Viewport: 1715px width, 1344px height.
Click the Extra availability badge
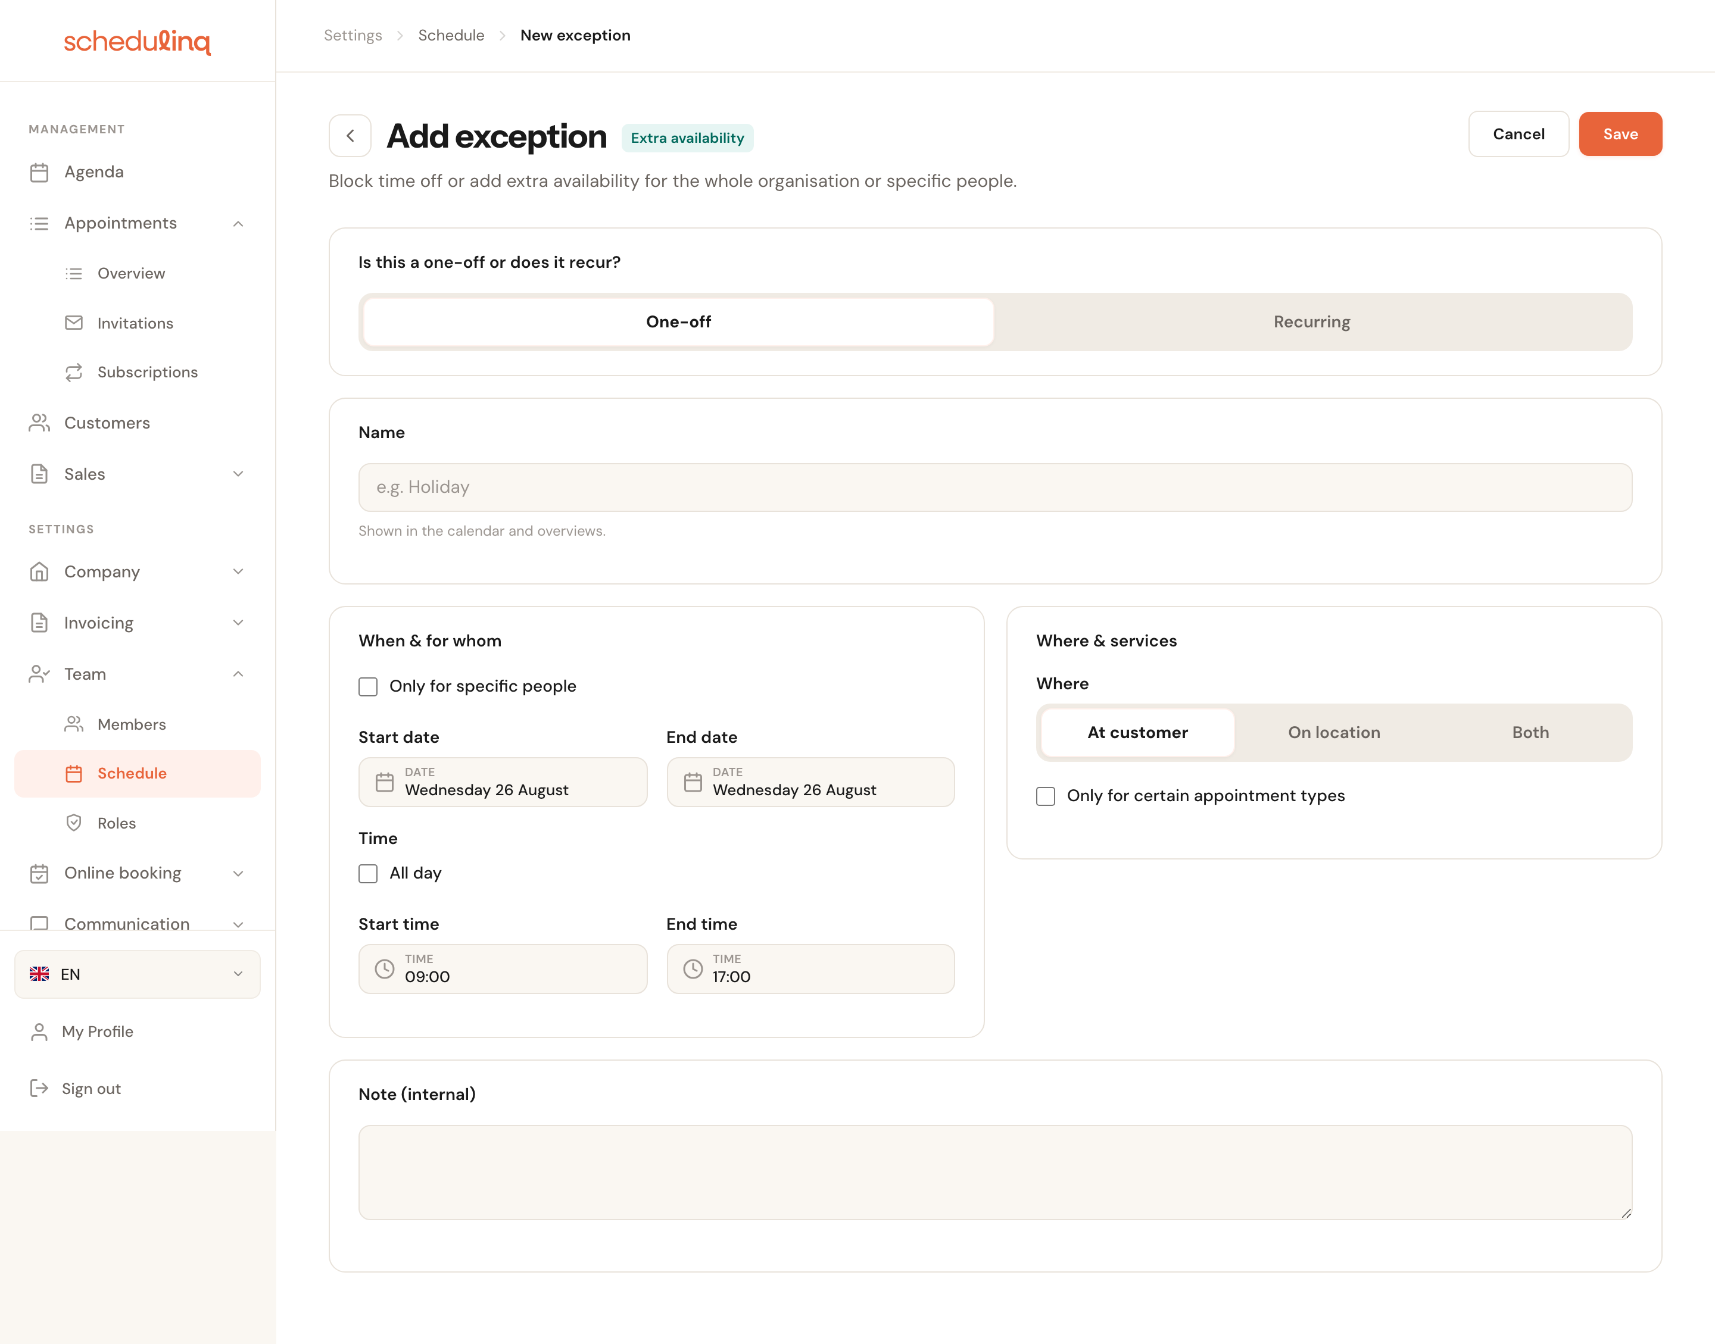point(687,137)
